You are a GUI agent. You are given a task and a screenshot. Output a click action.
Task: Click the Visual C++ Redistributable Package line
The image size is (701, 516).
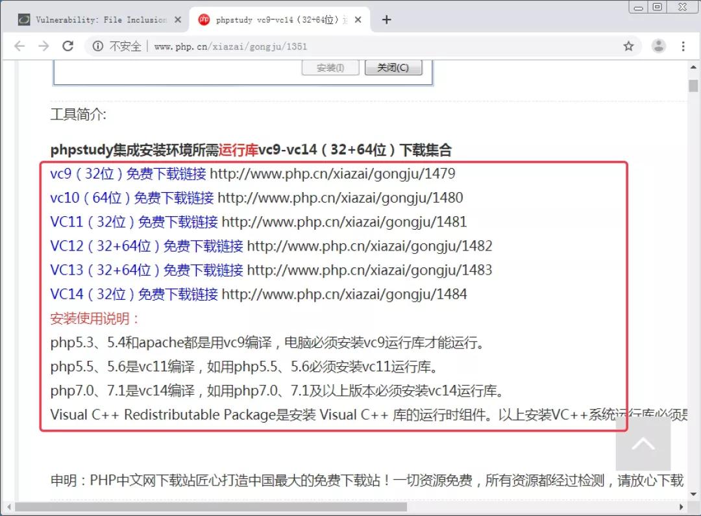pos(369,415)
